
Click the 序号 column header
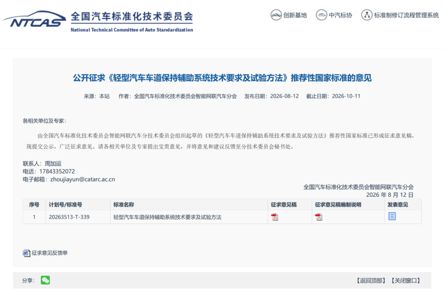(x=34, y=205)
